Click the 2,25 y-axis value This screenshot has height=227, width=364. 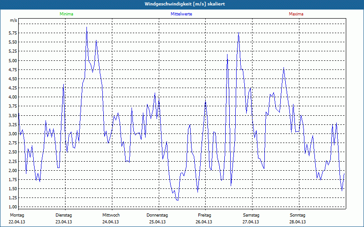click(13, 162)
